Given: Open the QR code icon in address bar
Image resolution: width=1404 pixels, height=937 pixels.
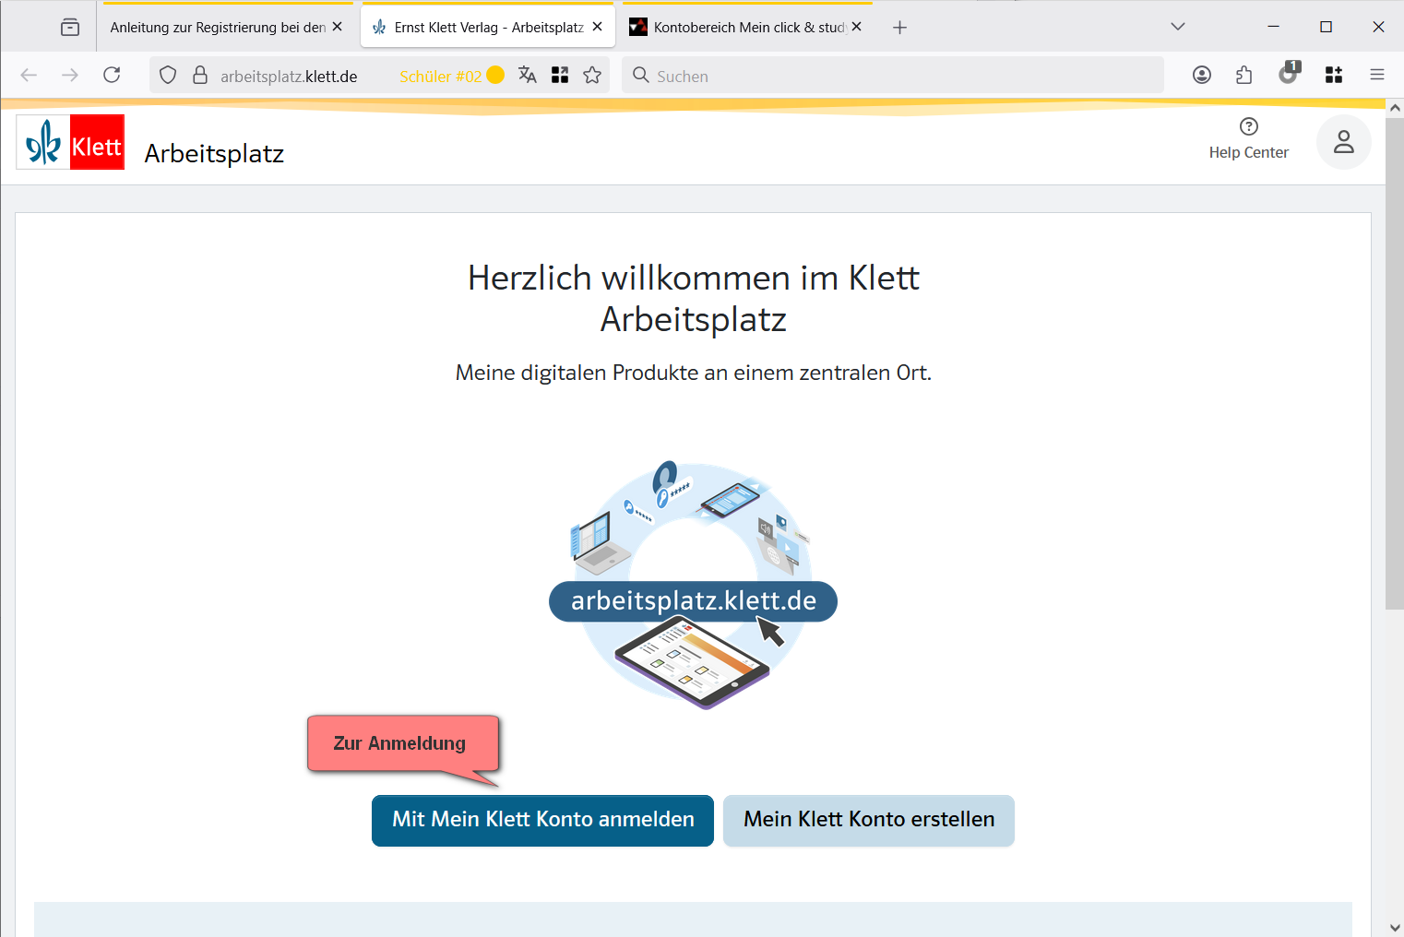Looking at the screenshot, I should point(560,76).
